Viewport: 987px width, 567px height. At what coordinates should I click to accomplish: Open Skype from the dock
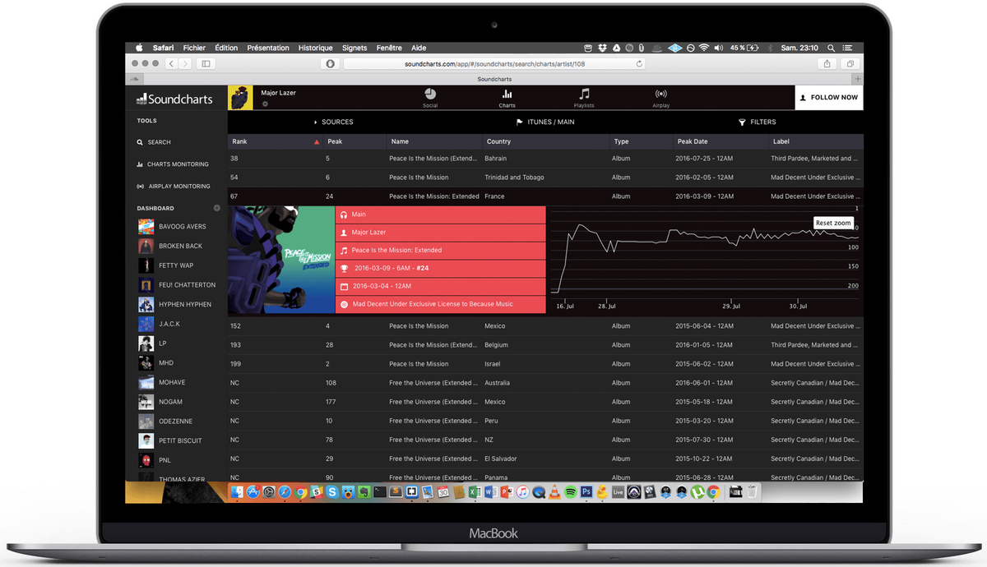pyautogui.click(x=332, y=492)
